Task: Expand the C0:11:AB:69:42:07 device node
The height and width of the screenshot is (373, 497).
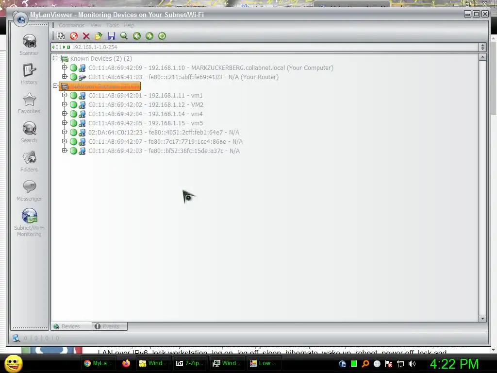Action: click(65, 141)
